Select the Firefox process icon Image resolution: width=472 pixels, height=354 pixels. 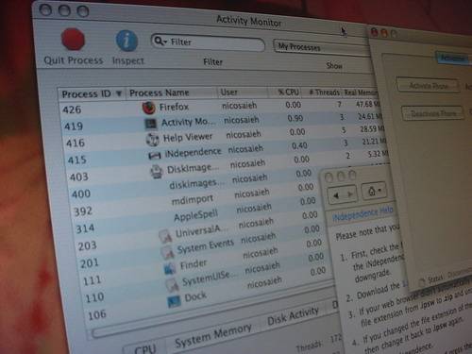(x=149, y=108)
